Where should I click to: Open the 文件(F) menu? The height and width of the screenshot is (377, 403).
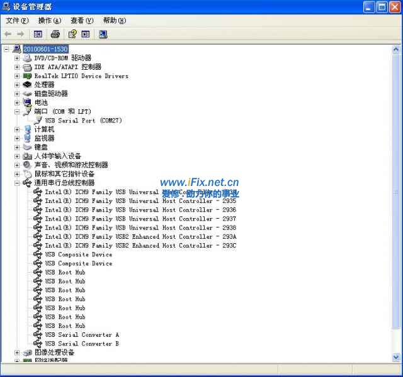point(17,21)
